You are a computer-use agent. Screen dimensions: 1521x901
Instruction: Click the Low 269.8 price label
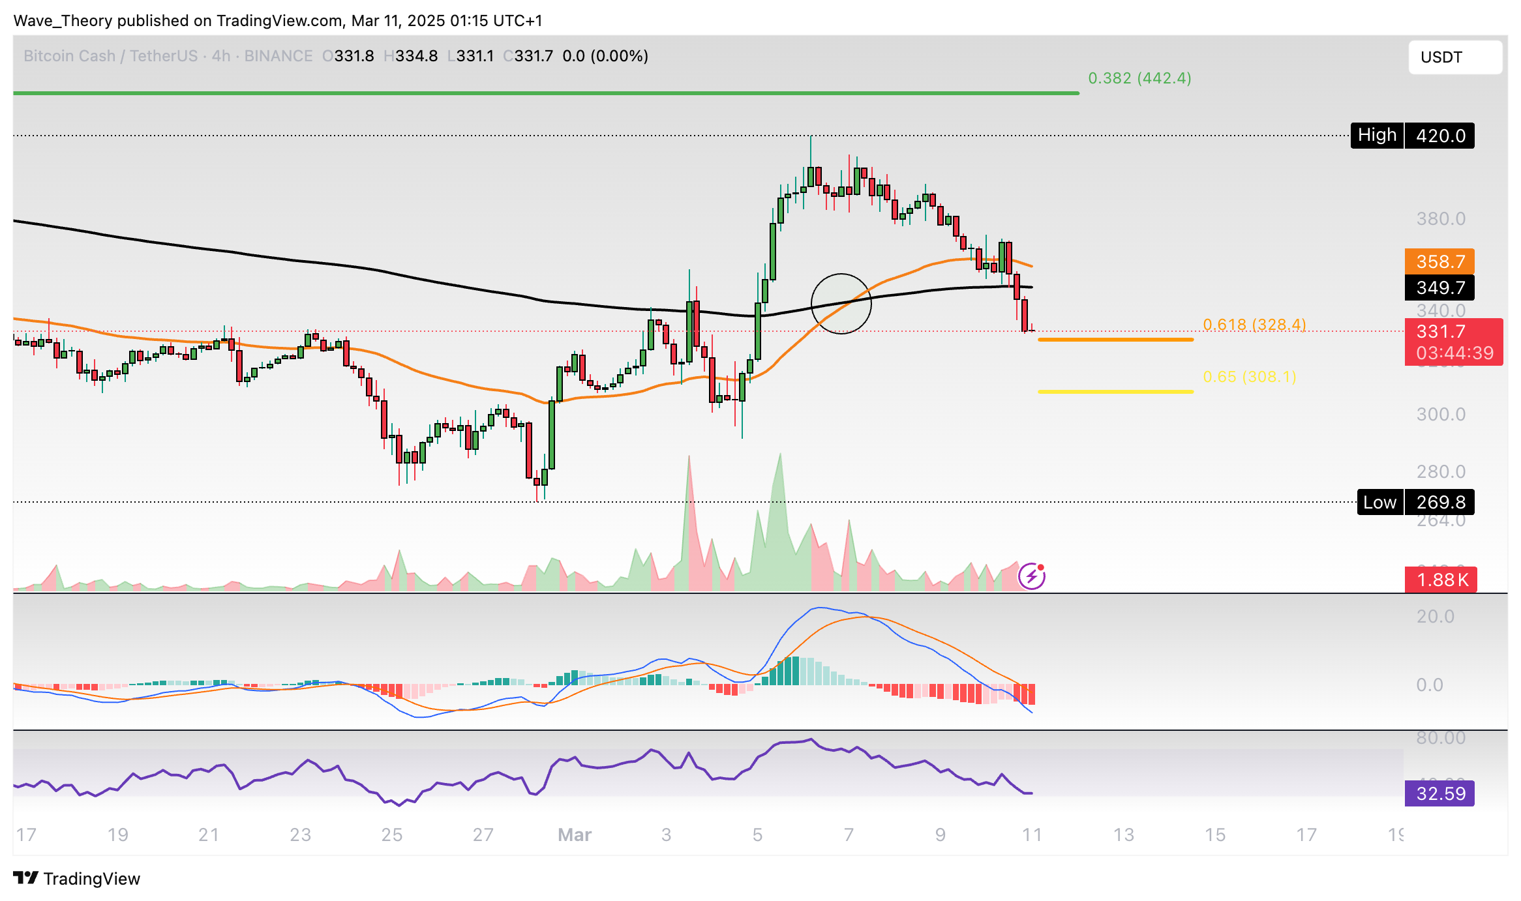coord(1415,502)
